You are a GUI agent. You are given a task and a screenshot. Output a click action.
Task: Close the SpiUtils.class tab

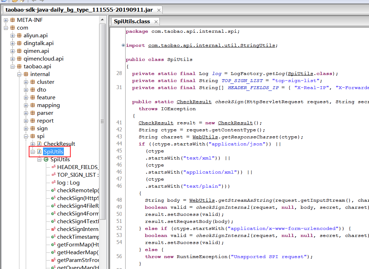pos(156,22)
